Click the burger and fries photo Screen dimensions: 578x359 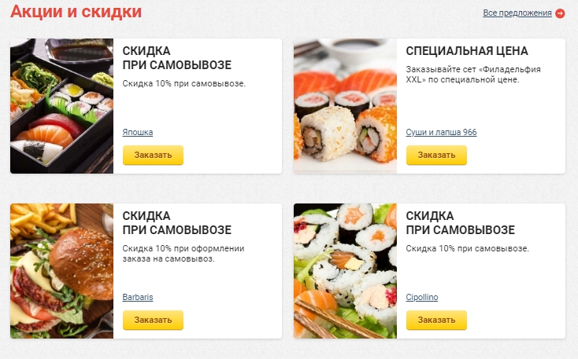62,271
